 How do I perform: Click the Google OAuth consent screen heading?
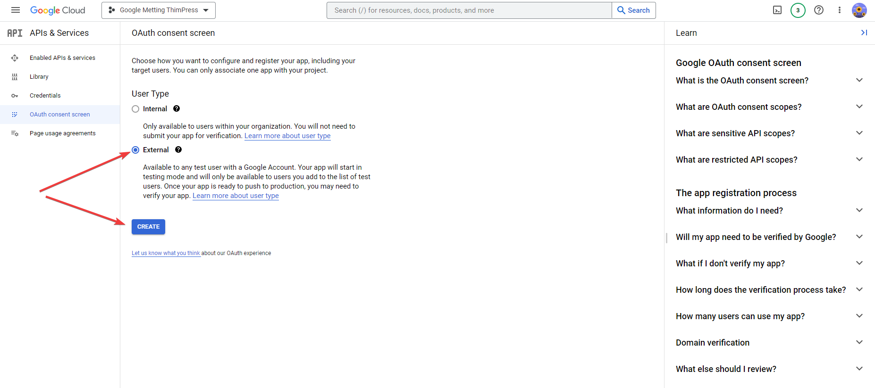(739, 63)
